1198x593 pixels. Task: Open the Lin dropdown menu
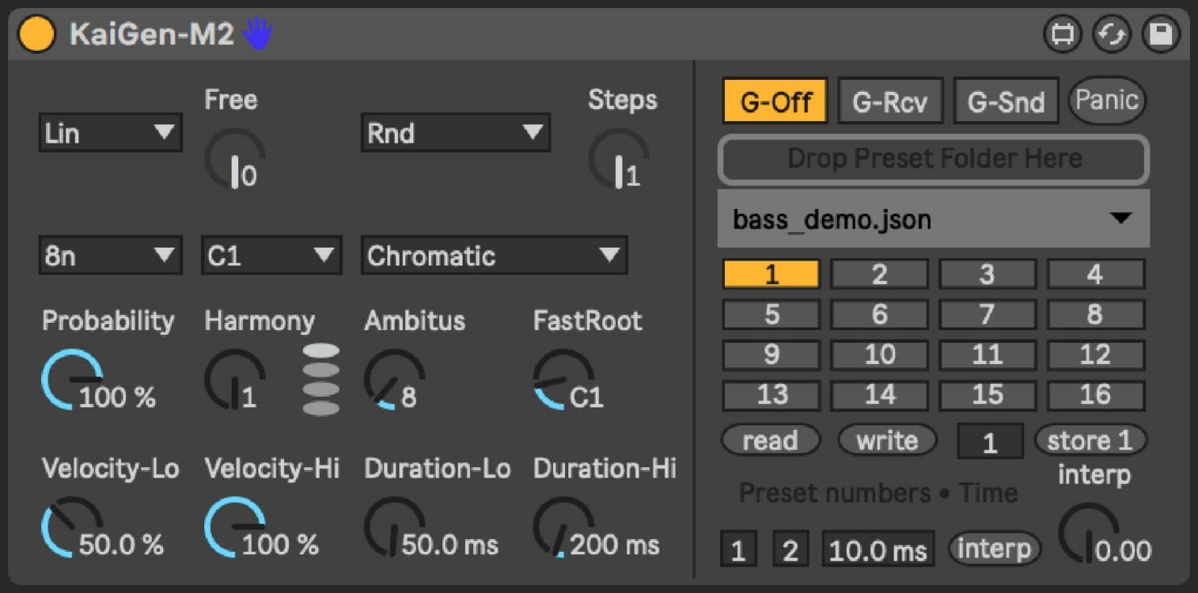[111, 132]
